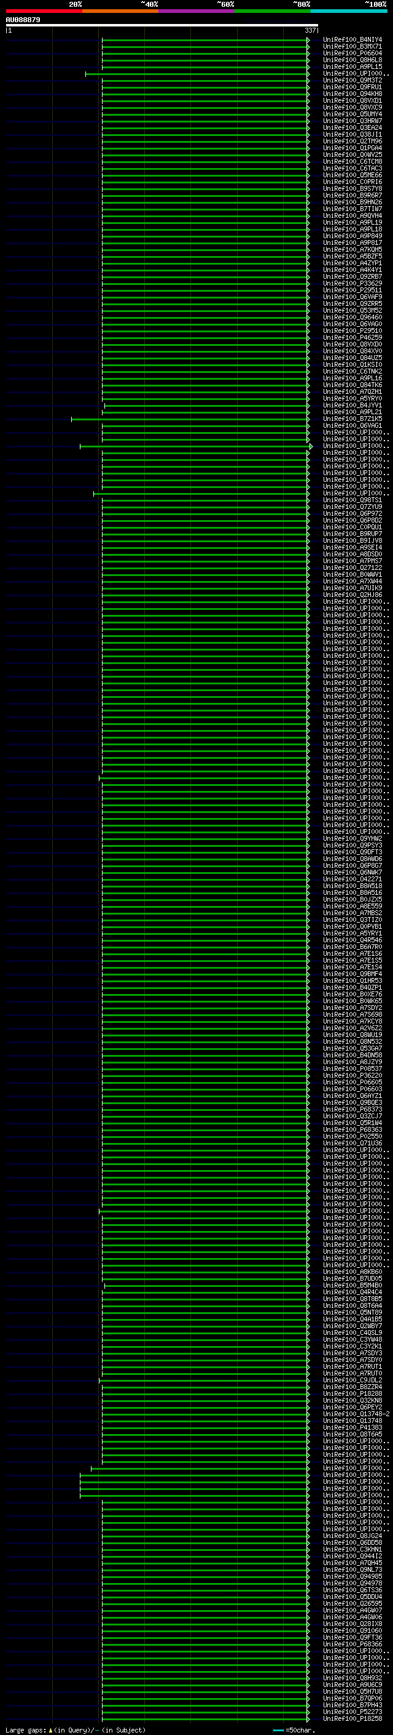The image size is (393, 1735).
Task: Select hit label UniRef100_C6TAC3
Action: [x=352, y=169]
